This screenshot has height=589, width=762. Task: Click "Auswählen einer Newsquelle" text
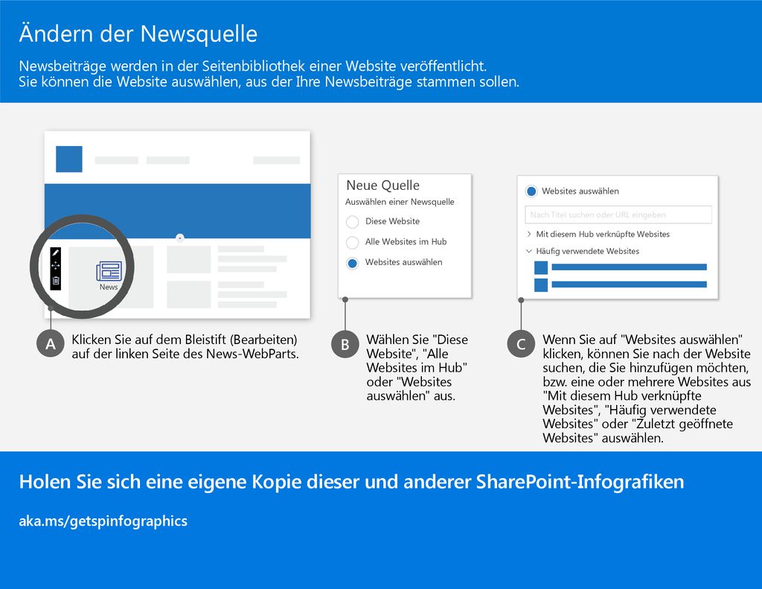[400, 202]
